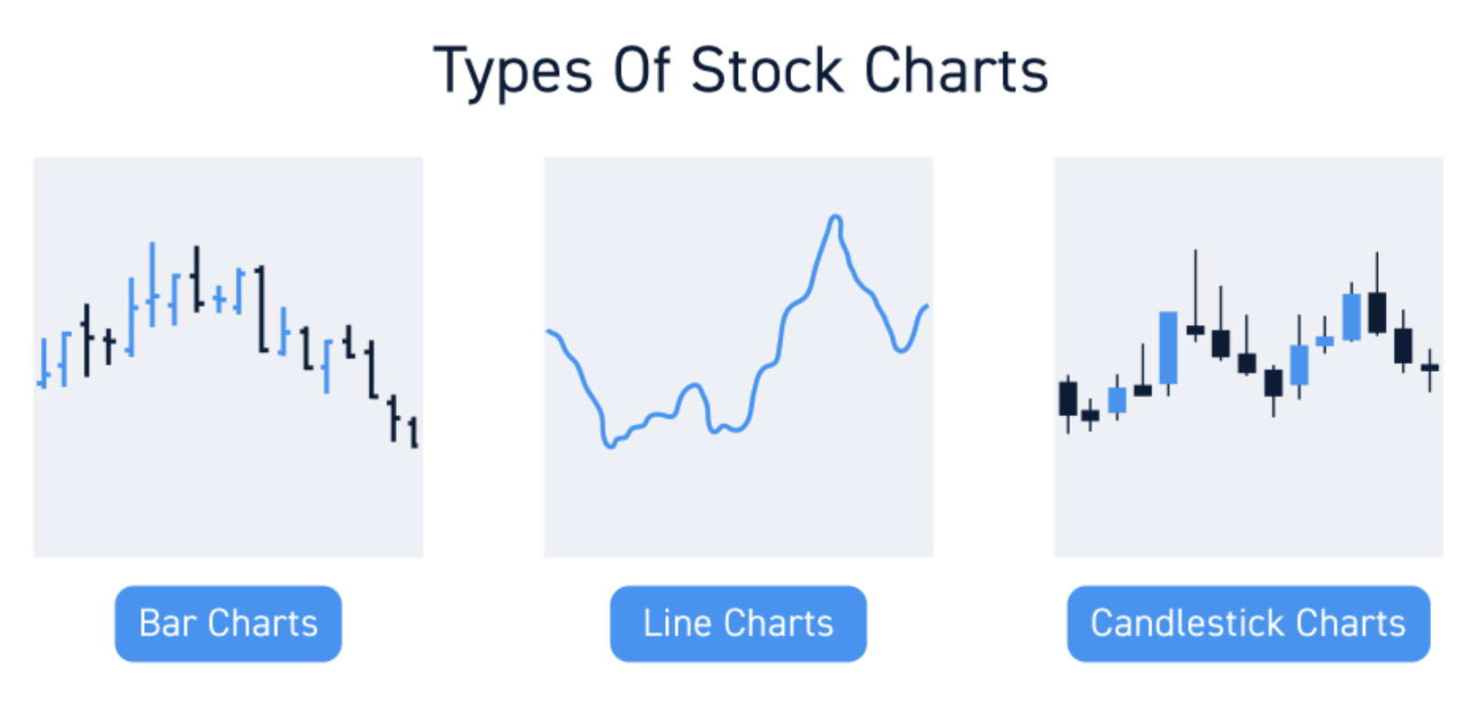Click the rightmost bar in the bar chart
Screen dimensions: 1476x713
[413, 432]
